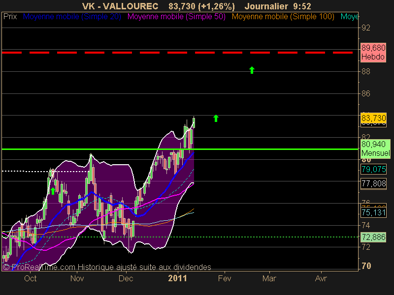Click the 2011 label on time axis
Image resolution: width=394 pixels, height=295 pixels.
click(x=177, y=278)
